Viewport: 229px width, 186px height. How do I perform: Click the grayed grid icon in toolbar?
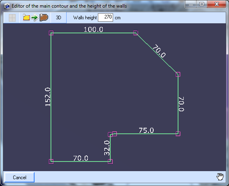coord(12,18)
